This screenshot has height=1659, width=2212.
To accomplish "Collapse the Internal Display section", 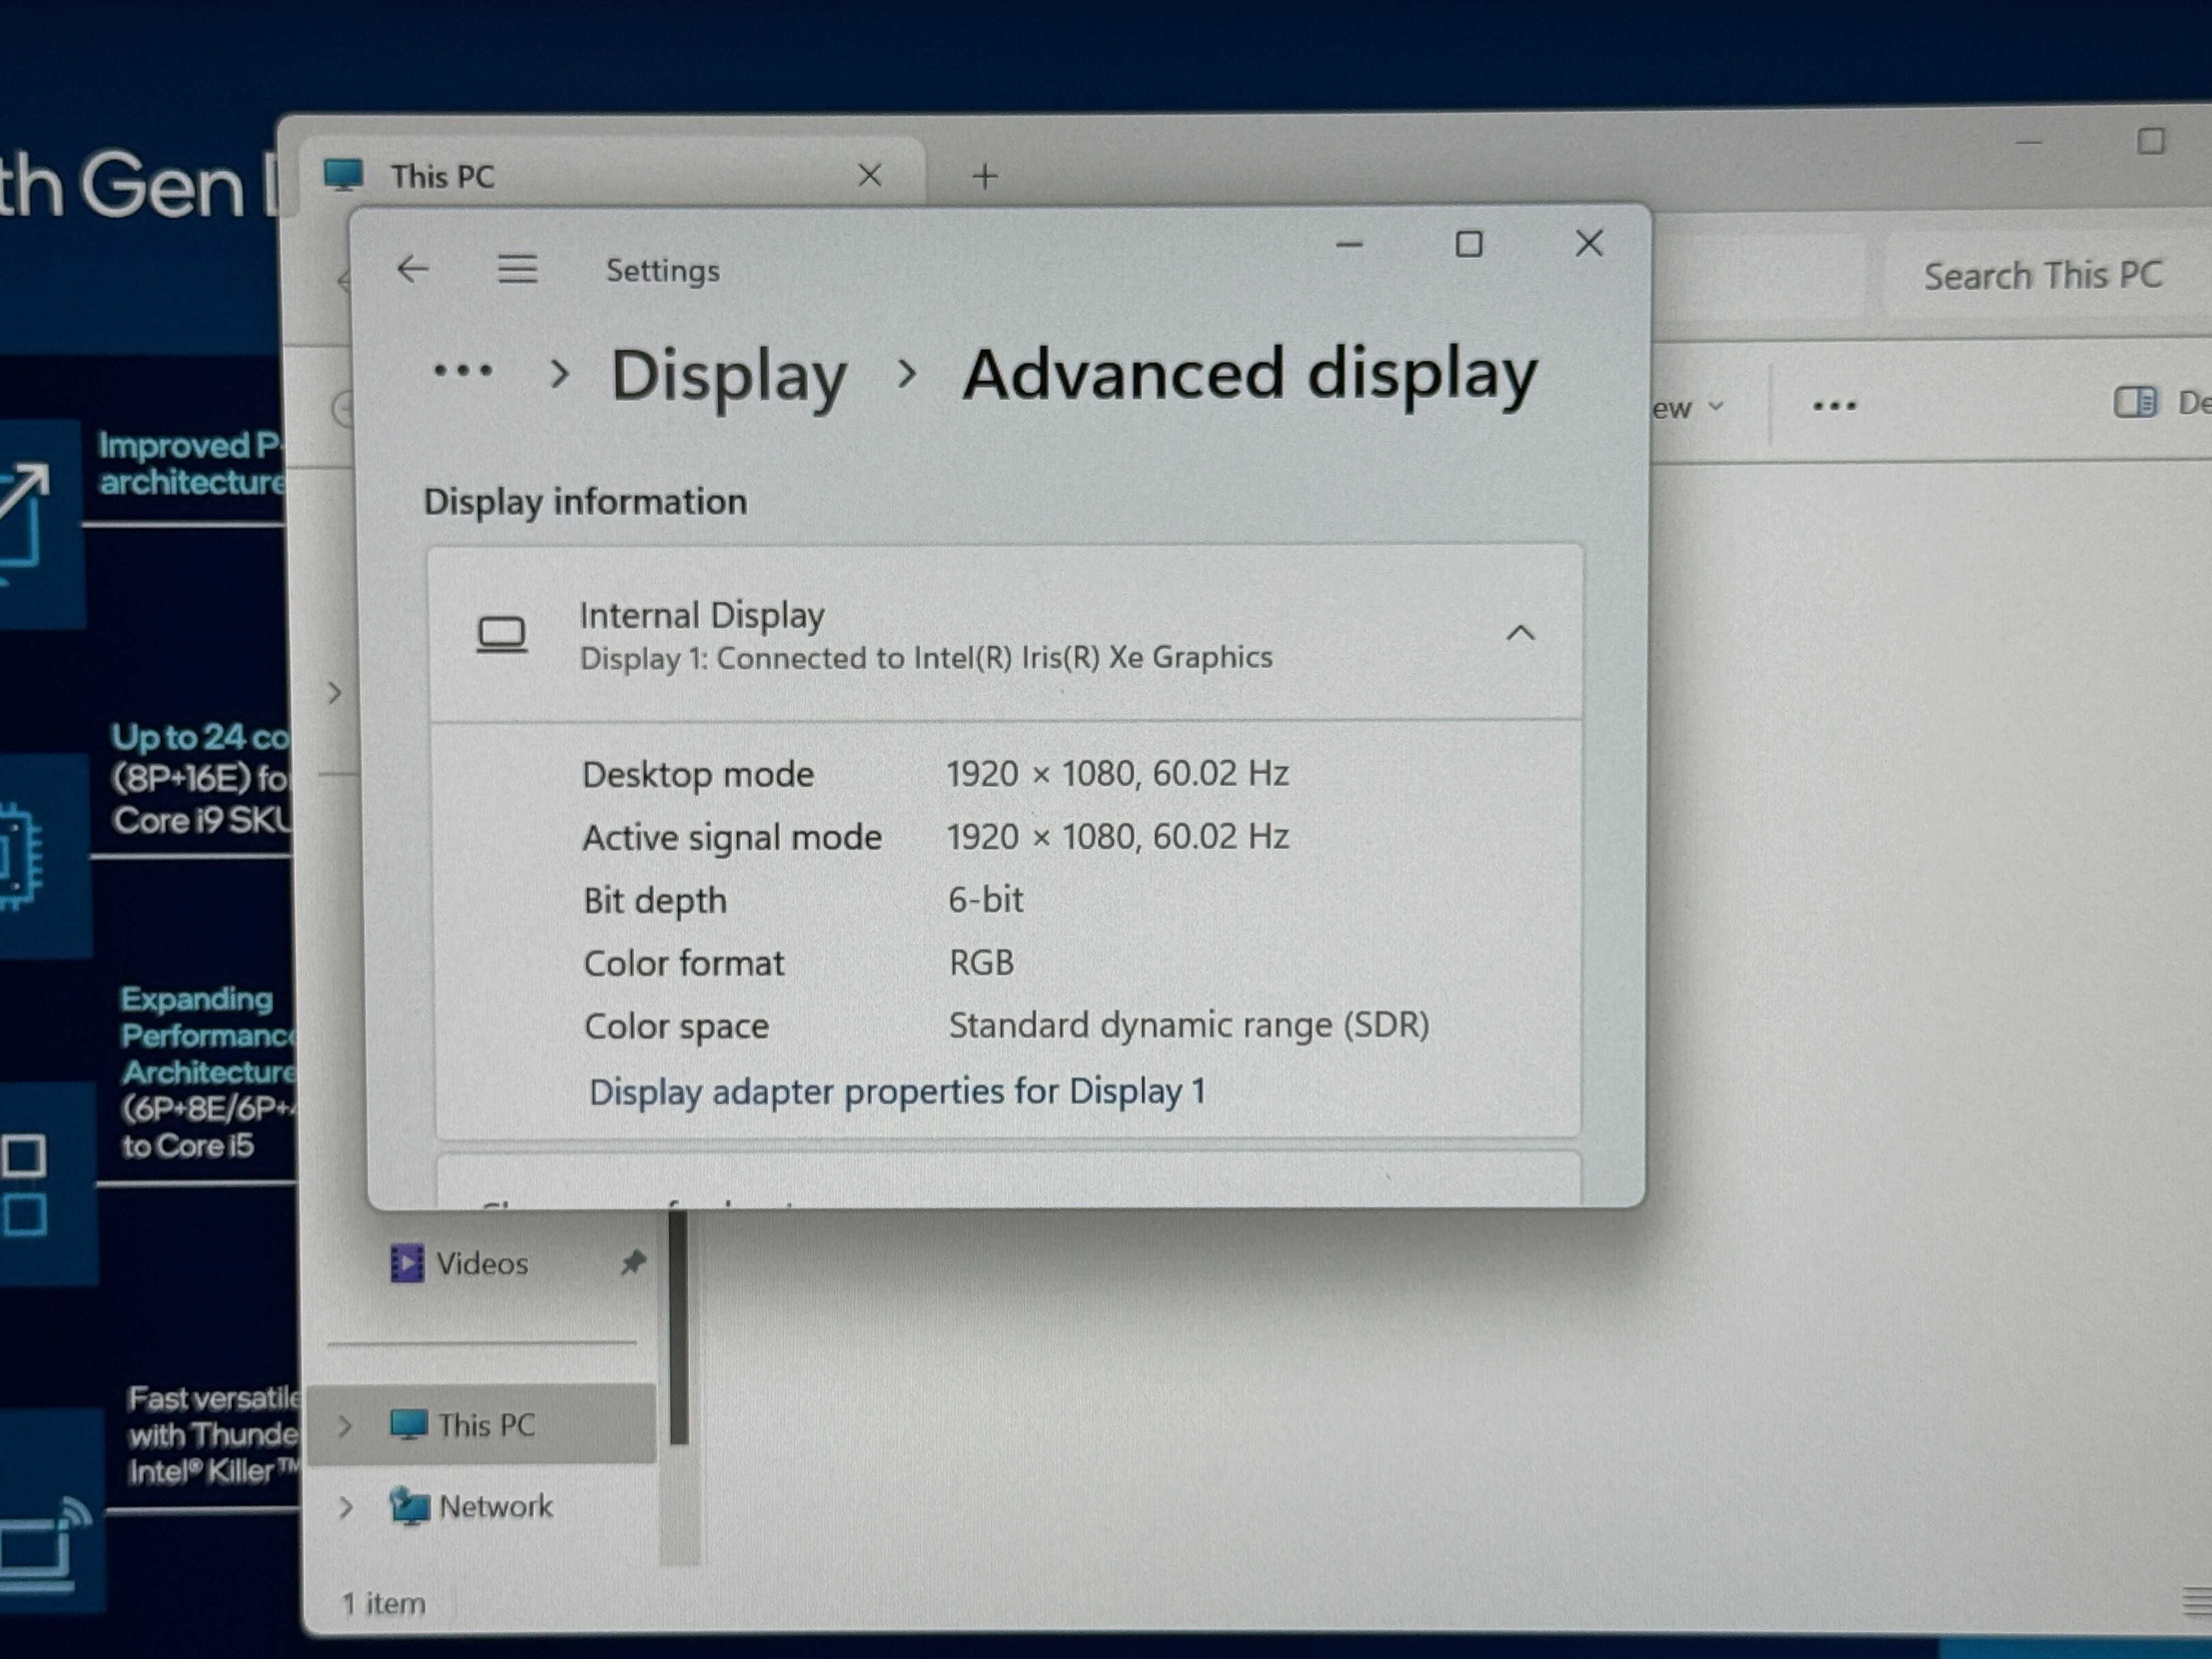I will pos(1520,633).
